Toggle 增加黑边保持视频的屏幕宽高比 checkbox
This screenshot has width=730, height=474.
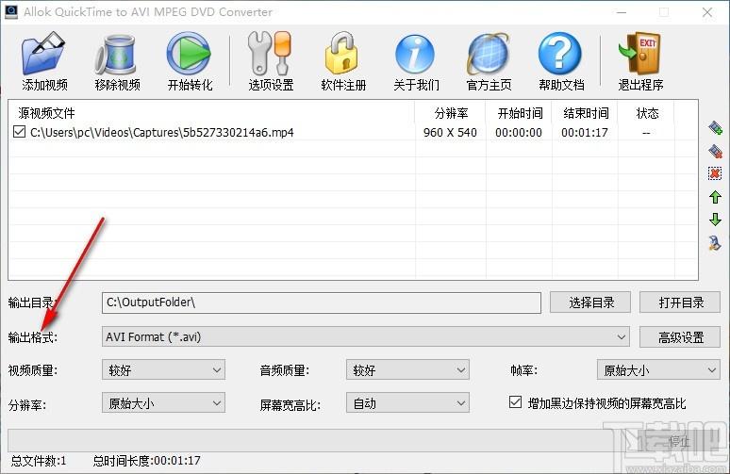515,401
